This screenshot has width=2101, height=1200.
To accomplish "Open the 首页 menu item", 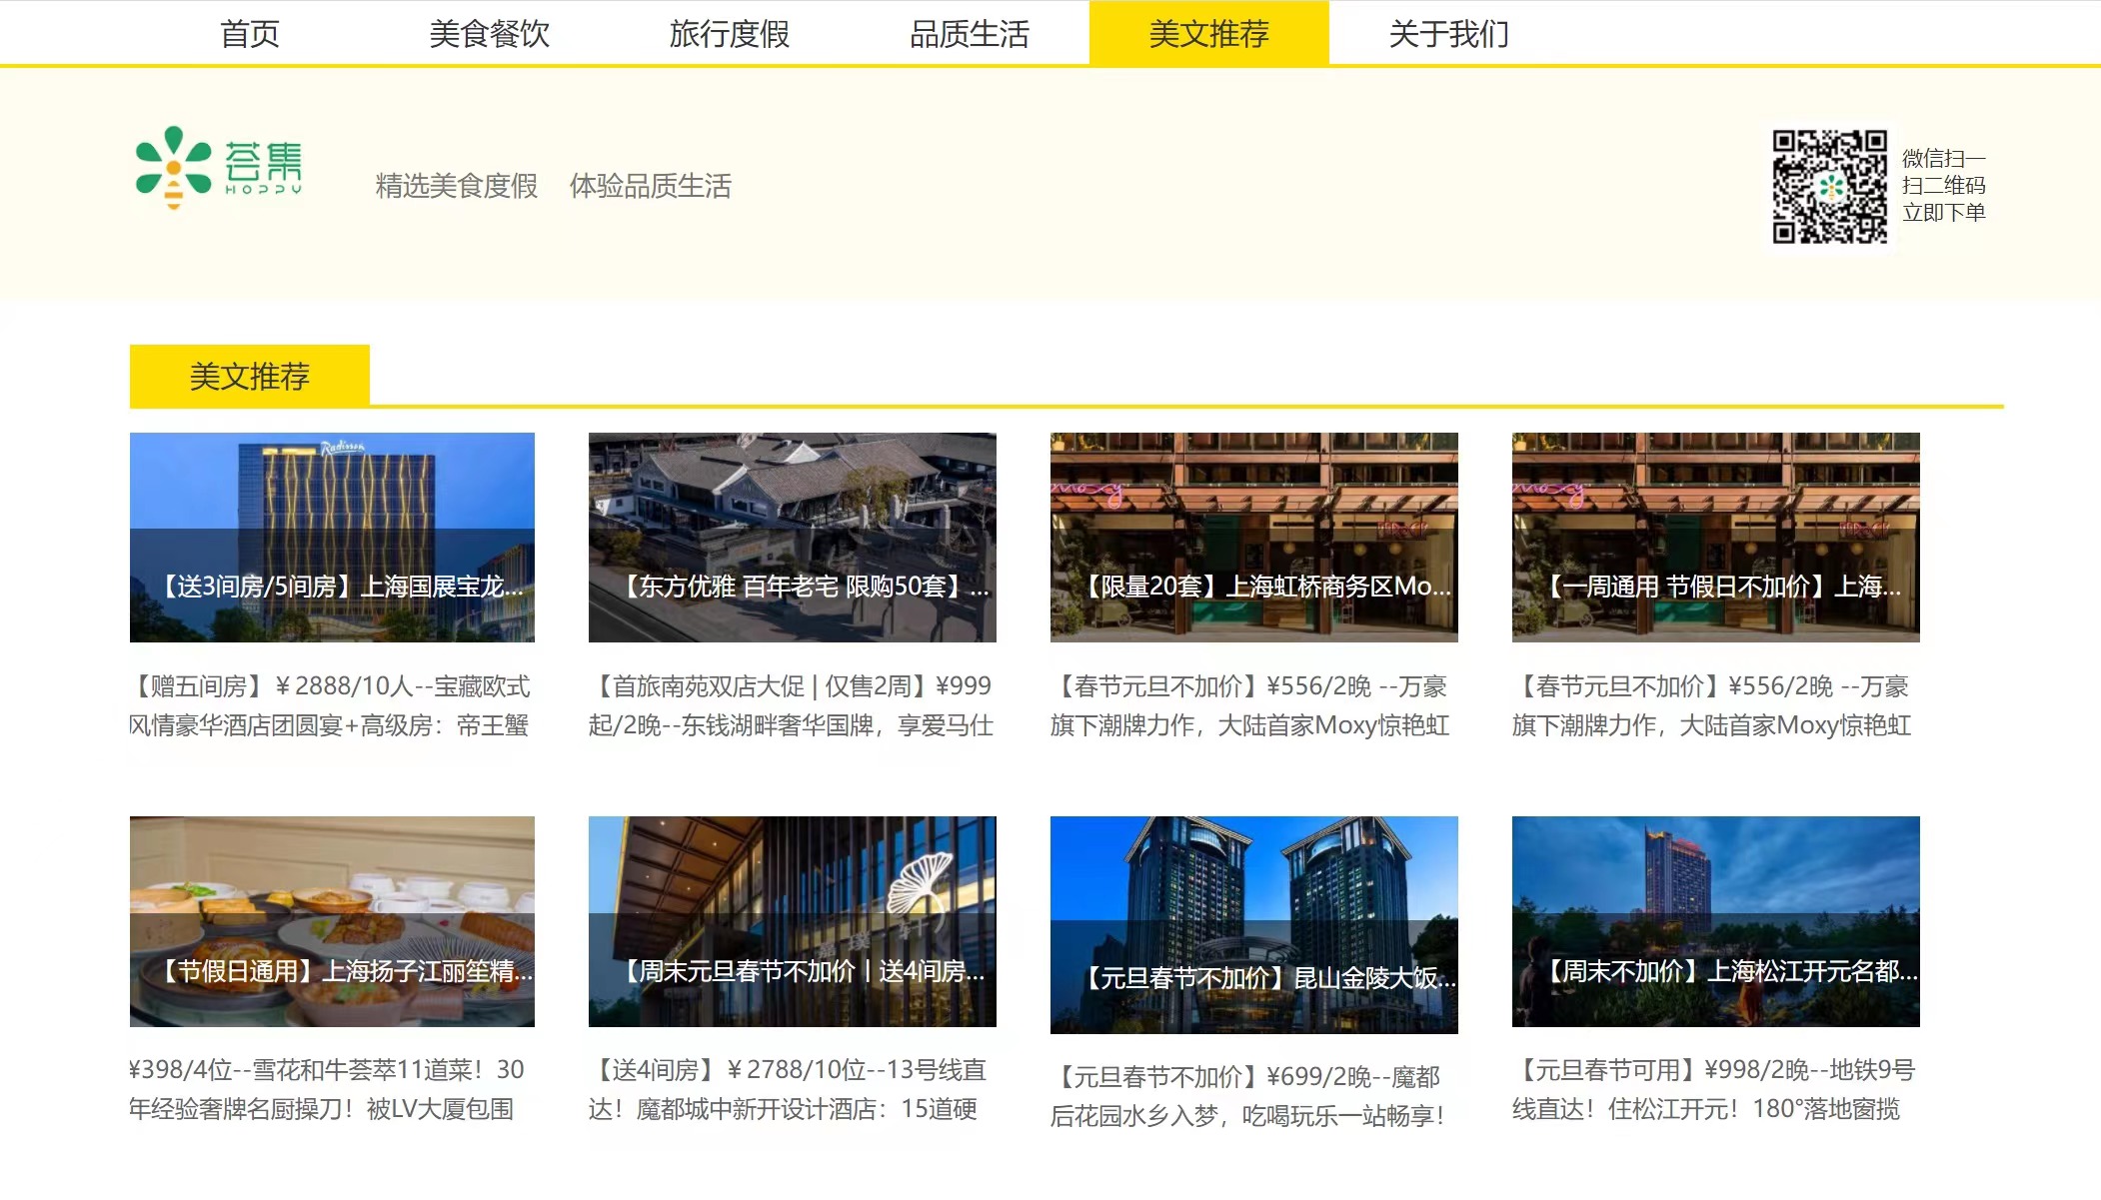I will point(249,34).
